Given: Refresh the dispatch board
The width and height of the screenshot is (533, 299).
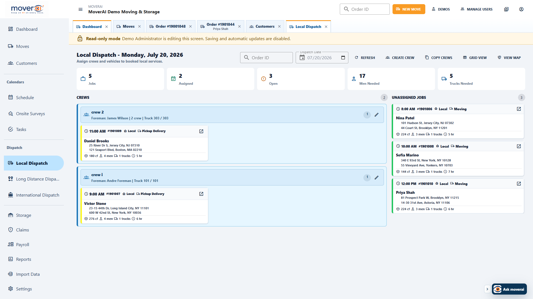Looking at the screenshot, I should tap(365, 58).
